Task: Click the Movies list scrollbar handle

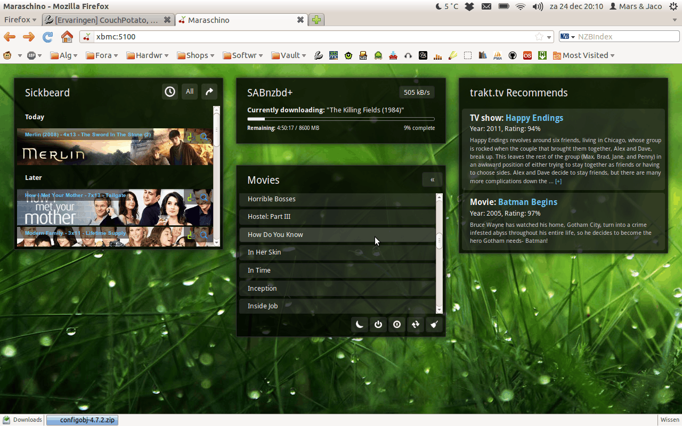Action: click(440, 241)
